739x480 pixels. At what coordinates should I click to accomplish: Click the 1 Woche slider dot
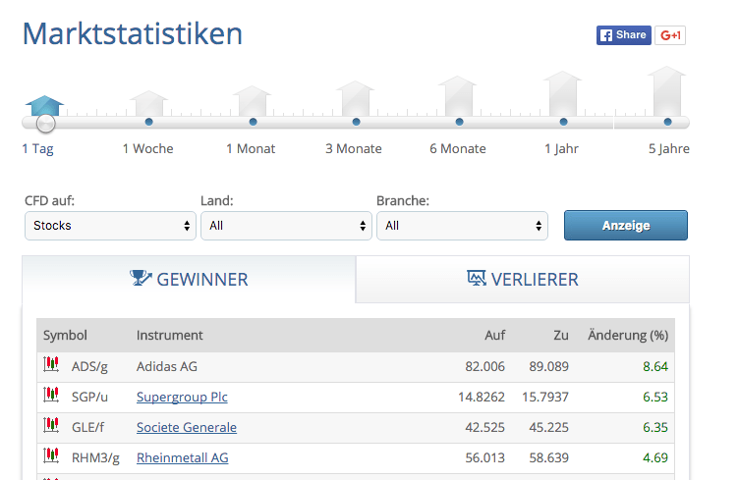pyautogui.click(x=149, y=122)
